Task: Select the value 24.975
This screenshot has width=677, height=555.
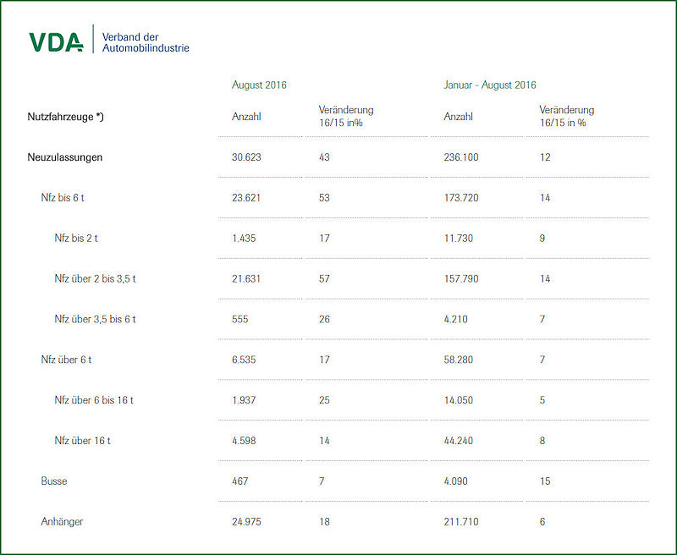Action: point(246,522)
